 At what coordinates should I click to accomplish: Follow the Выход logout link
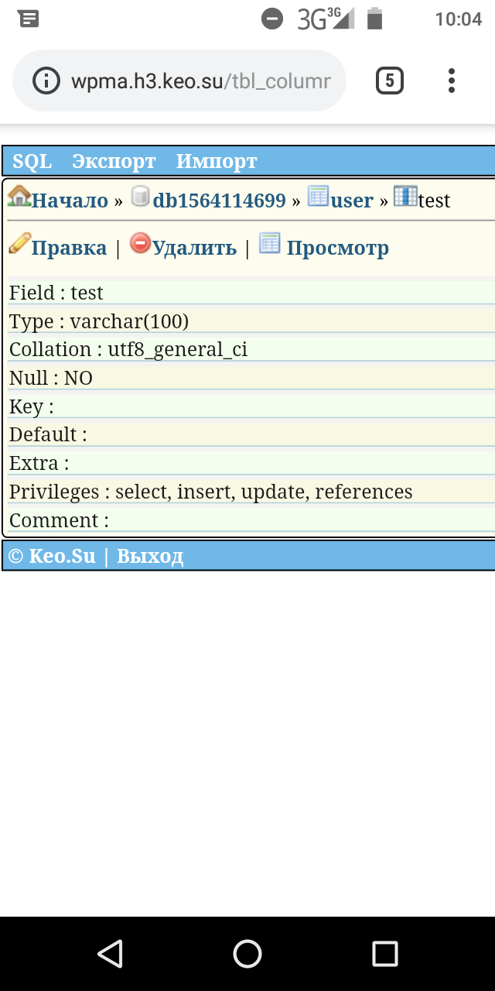[150, 556]
